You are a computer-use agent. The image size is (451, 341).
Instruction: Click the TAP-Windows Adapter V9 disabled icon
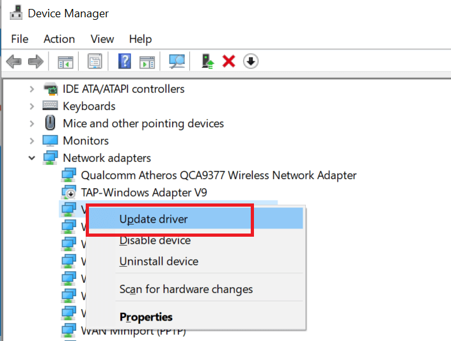(x=68, y=192)
